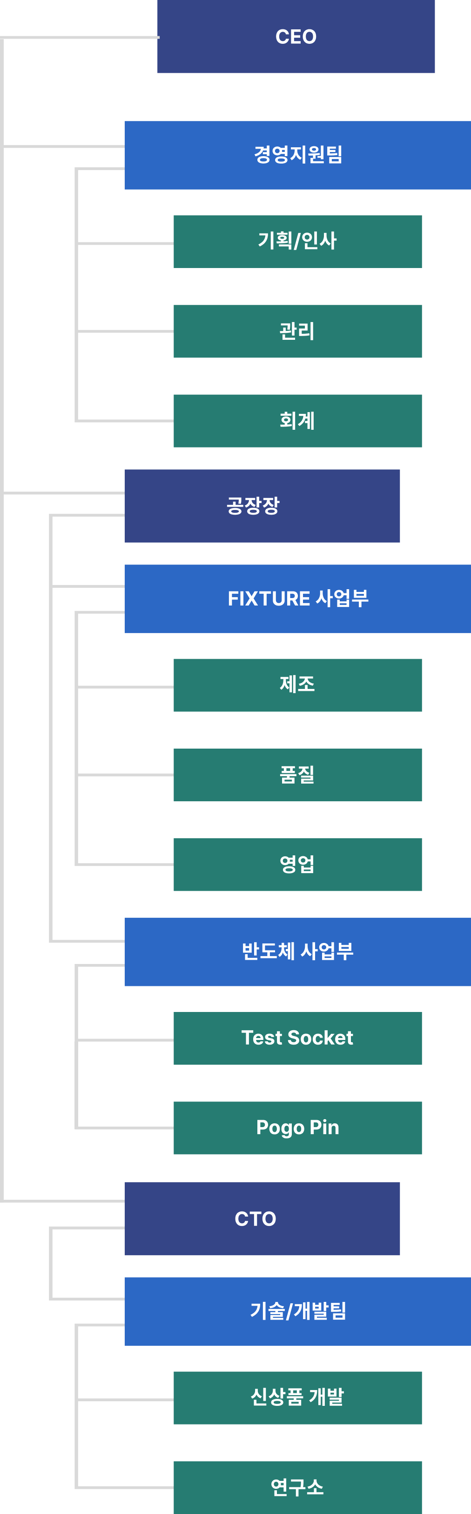
Task: Select the CTO box
Action: pyautogui.click(x=262, y=1218)
